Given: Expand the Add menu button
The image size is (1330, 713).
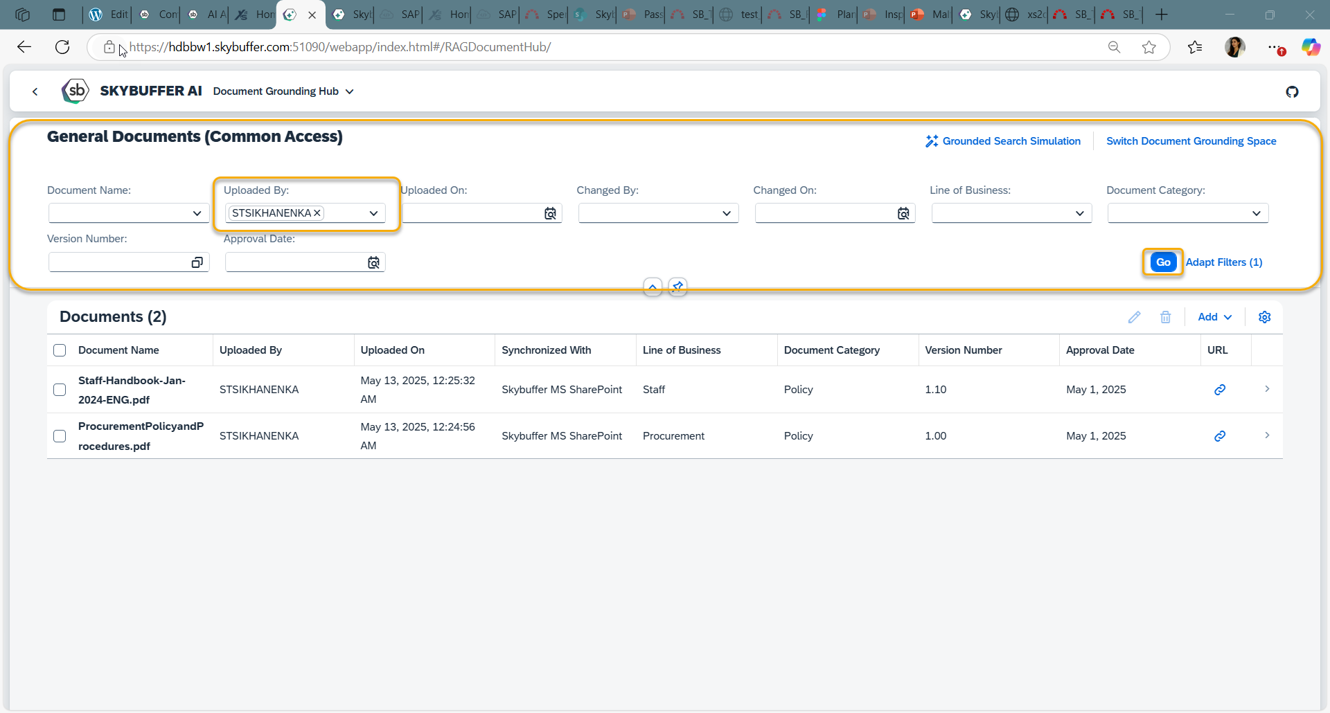Looking at the screenshot, I should 1214,317.
